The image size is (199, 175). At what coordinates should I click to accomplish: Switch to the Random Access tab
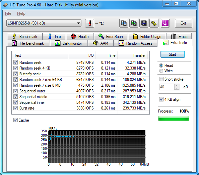[x=135, y=43]
